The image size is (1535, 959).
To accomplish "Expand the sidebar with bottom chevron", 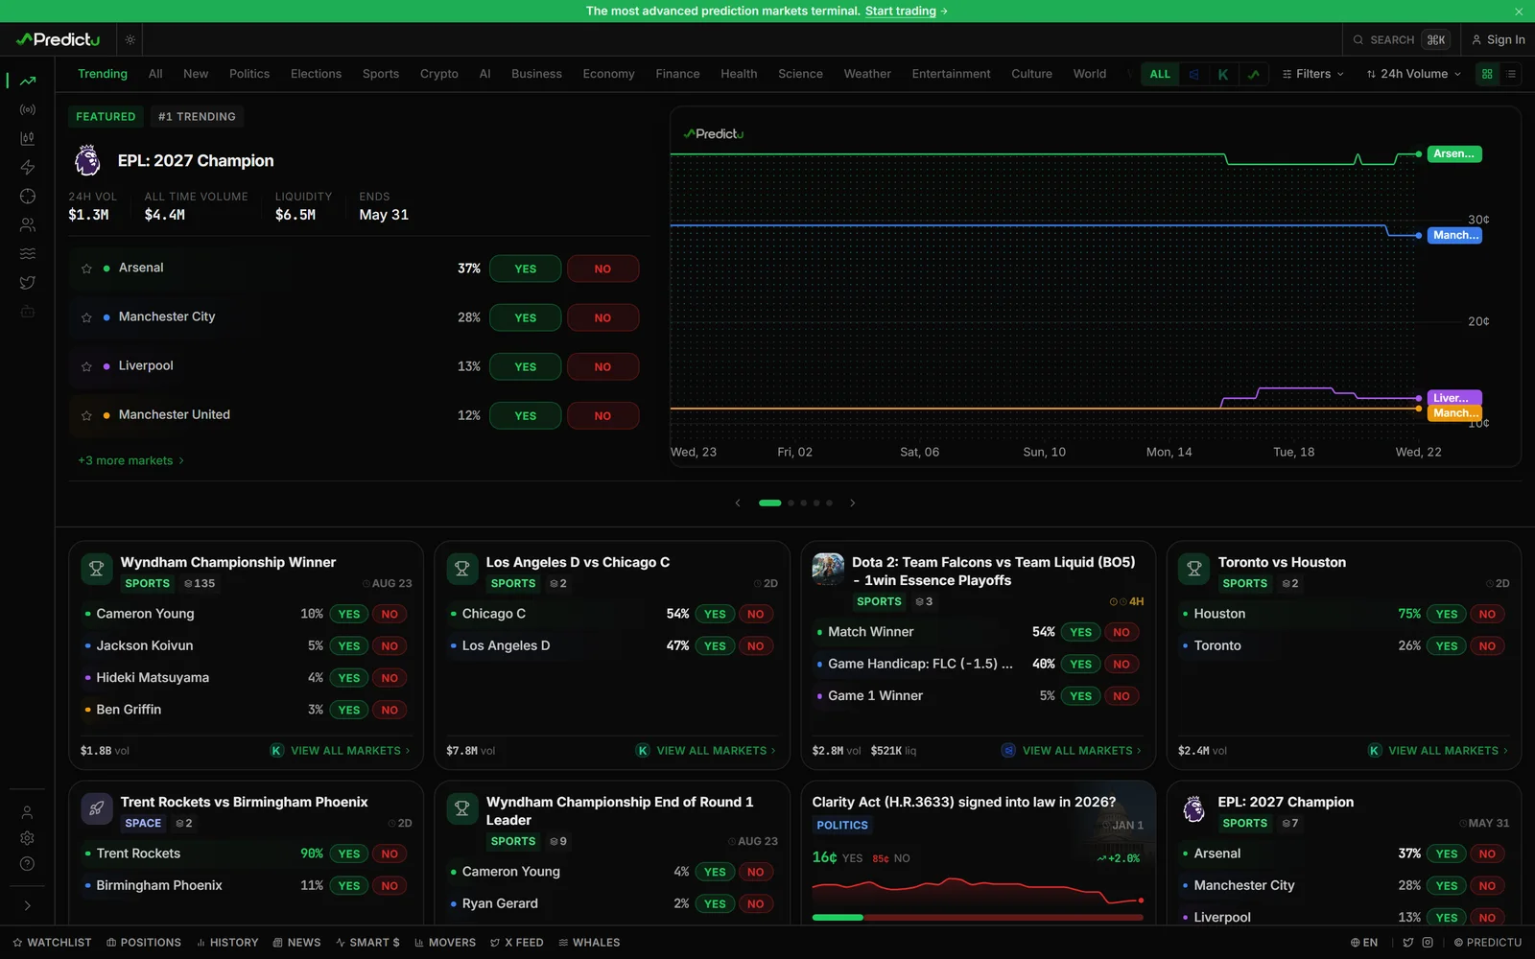I will point(28,905).
